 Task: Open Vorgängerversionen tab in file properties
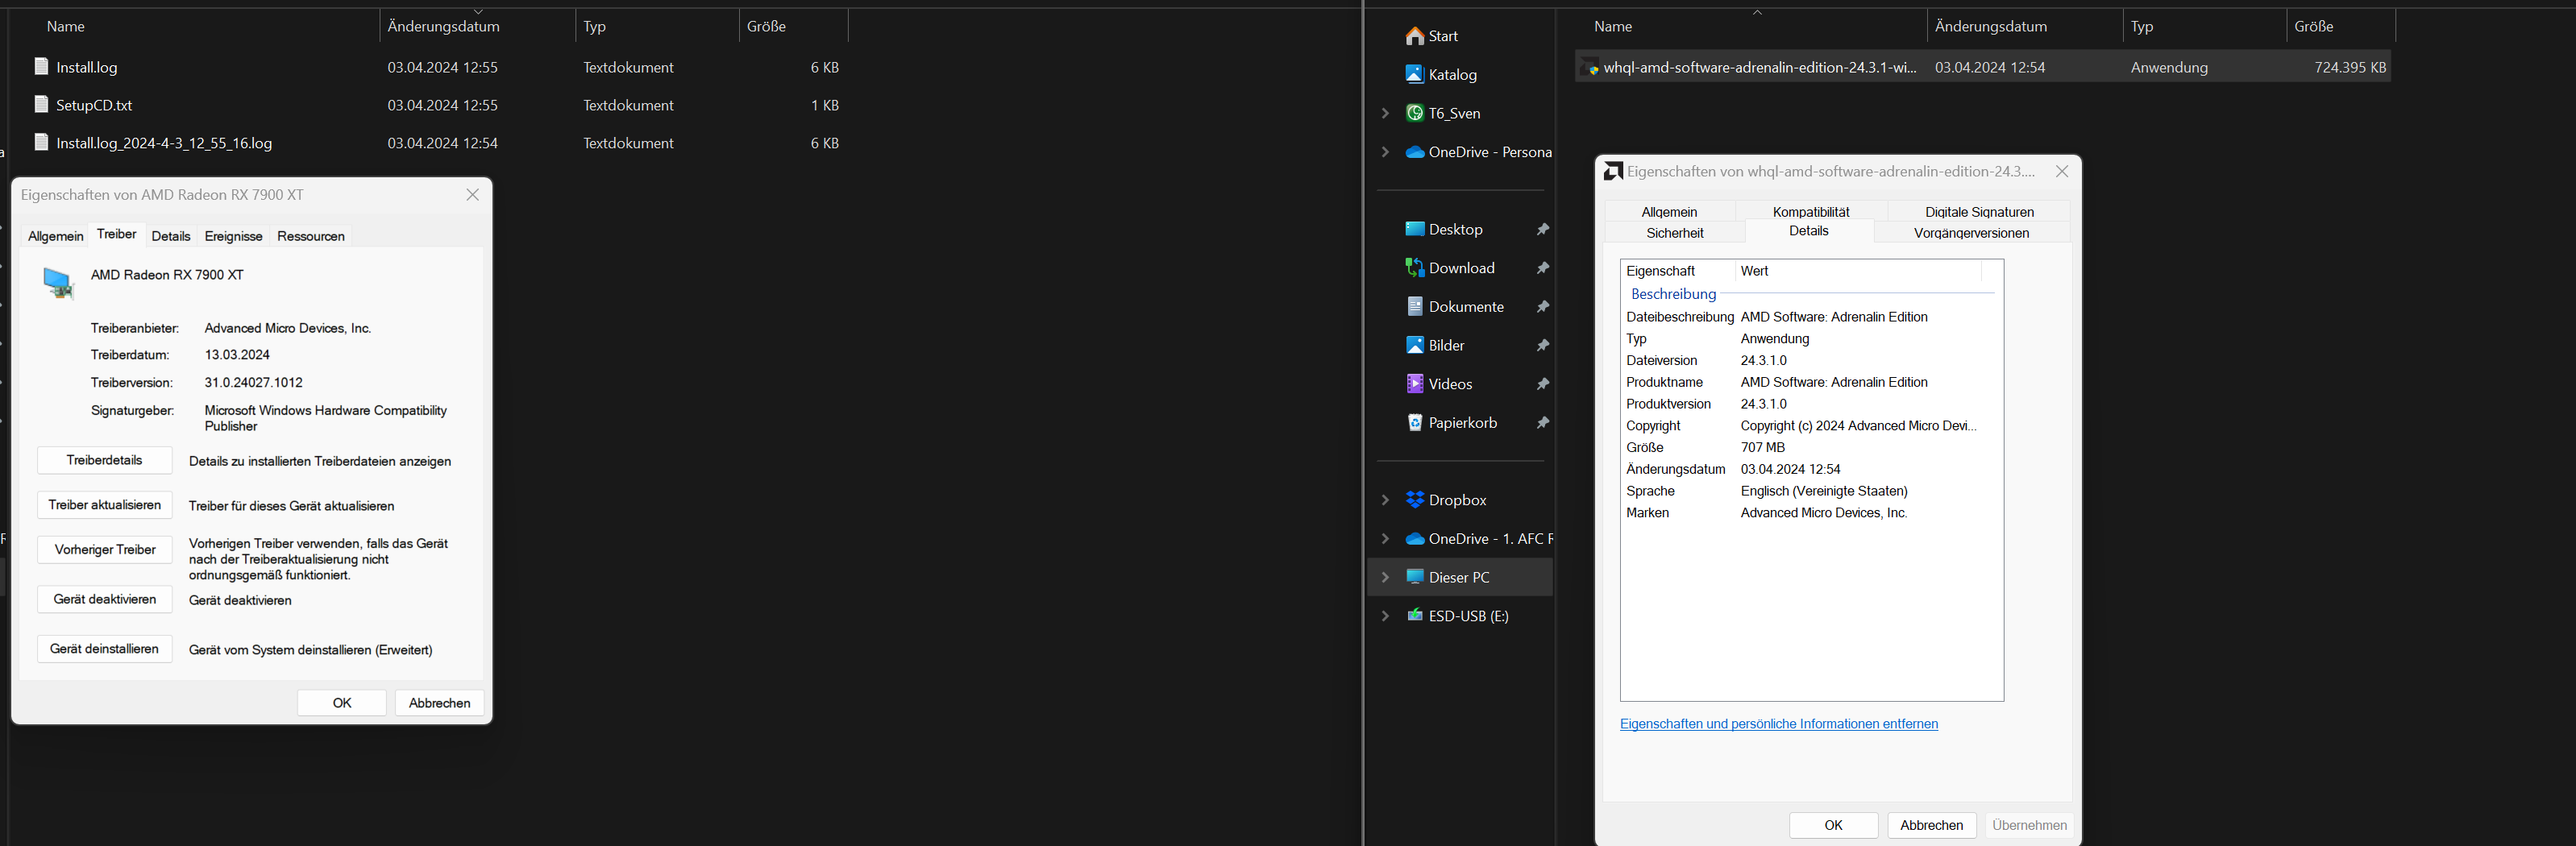tap(1971, 233)
